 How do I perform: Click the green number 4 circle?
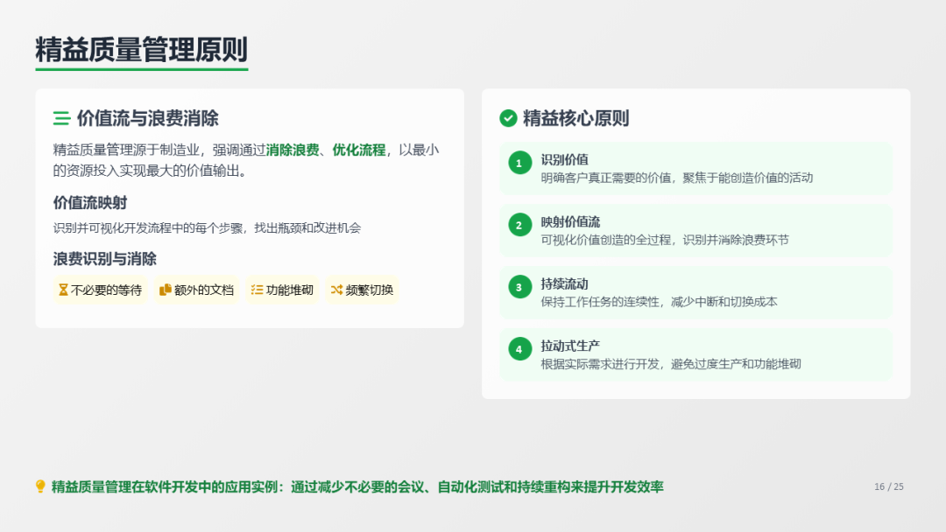tap(519, 349)
